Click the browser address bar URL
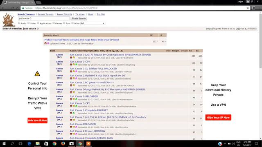262x147 pixels. [x=66, y=8]
